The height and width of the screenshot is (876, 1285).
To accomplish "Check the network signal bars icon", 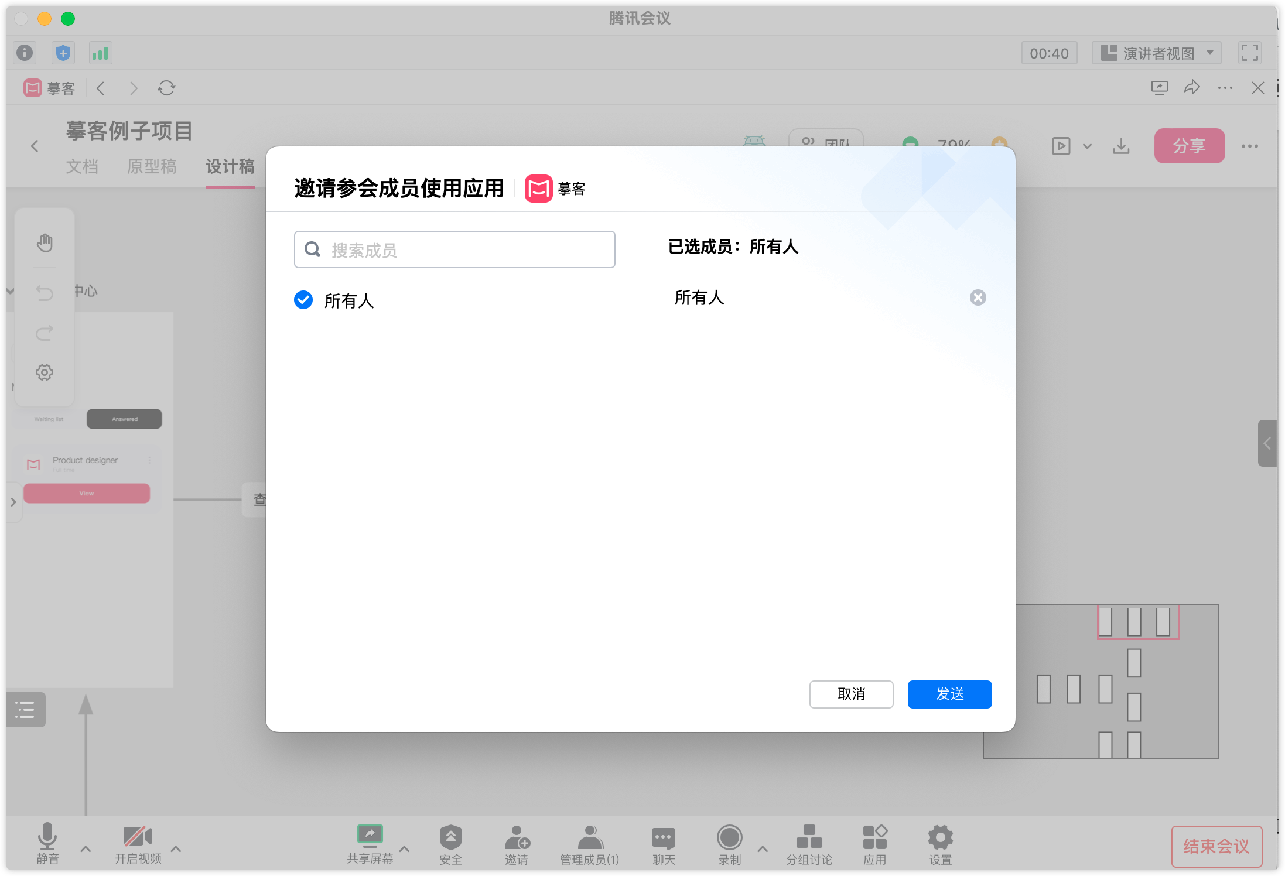I will tap(100, 53).
